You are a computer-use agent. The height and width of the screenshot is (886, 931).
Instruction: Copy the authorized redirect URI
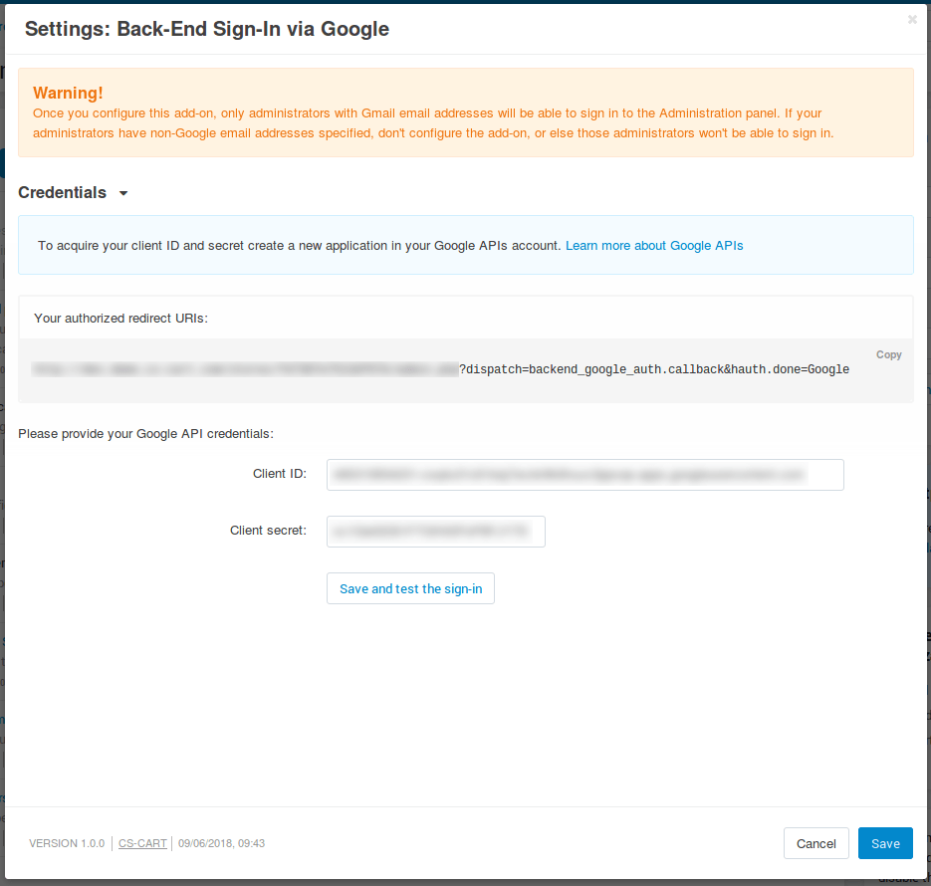(x=888, y=354)
